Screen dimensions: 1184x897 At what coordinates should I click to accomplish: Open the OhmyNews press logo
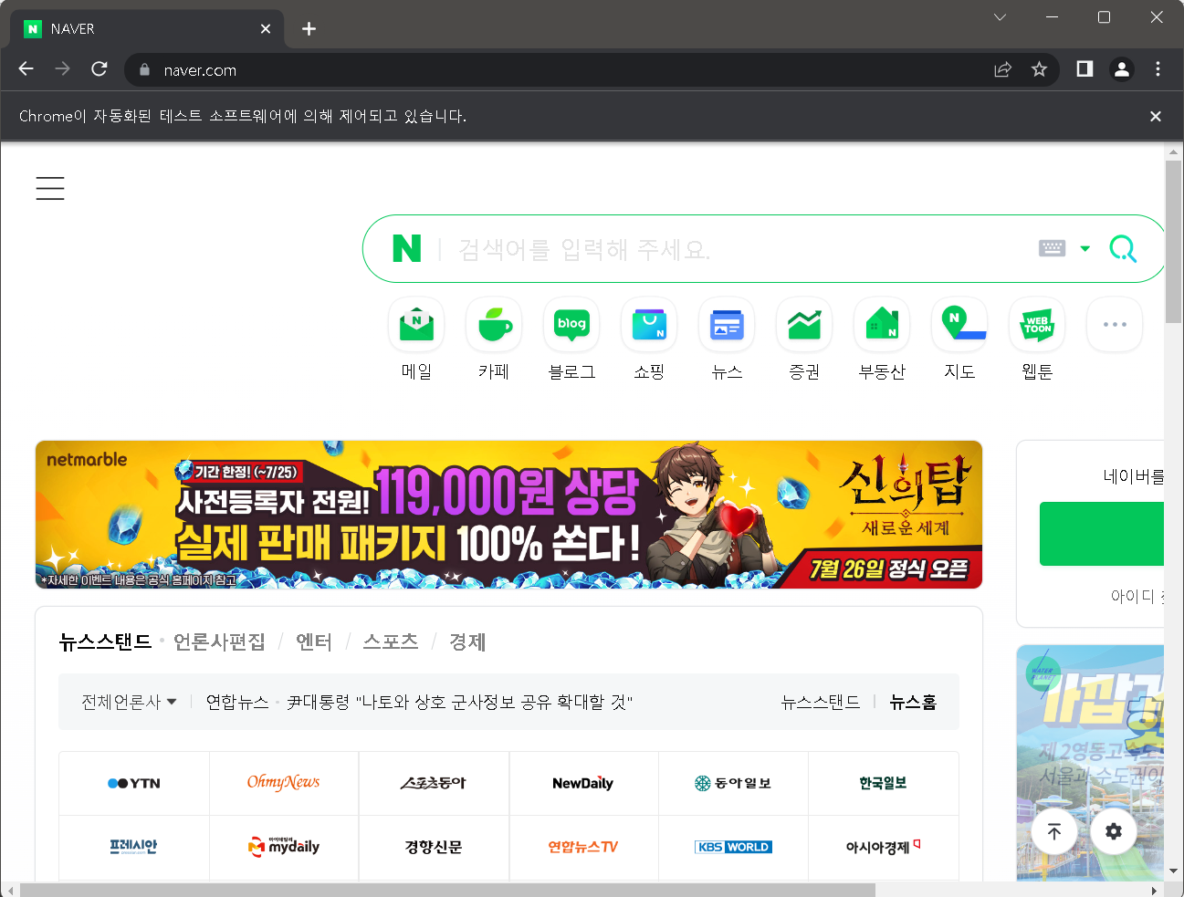tap(284, 783)
